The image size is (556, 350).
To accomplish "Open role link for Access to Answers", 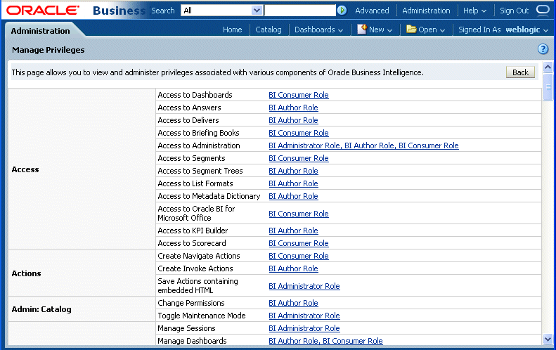I will [x=293, y=108].
